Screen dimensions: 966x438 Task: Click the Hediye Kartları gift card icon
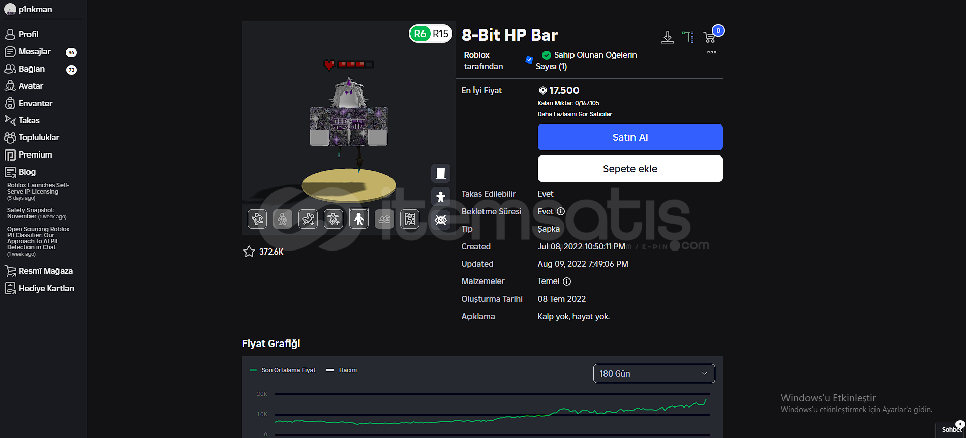[x=10, y=288]
